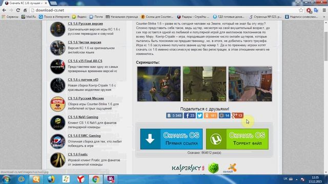Share via VKontakte button showing 5 348
The width and height of the screenshot is (328, 184).
point(174,116)
